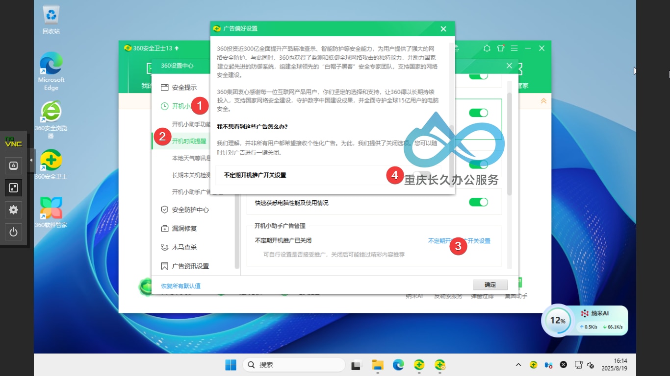Click noVNC power disconnect icon

[13, 232]
